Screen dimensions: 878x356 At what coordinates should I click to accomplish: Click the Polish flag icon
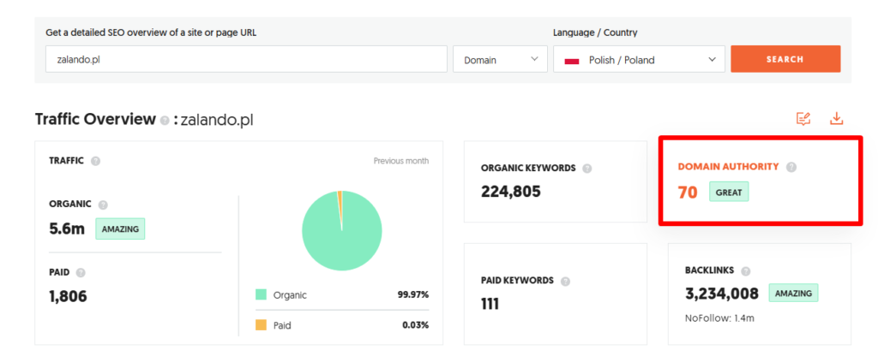[x=572, y=61]
